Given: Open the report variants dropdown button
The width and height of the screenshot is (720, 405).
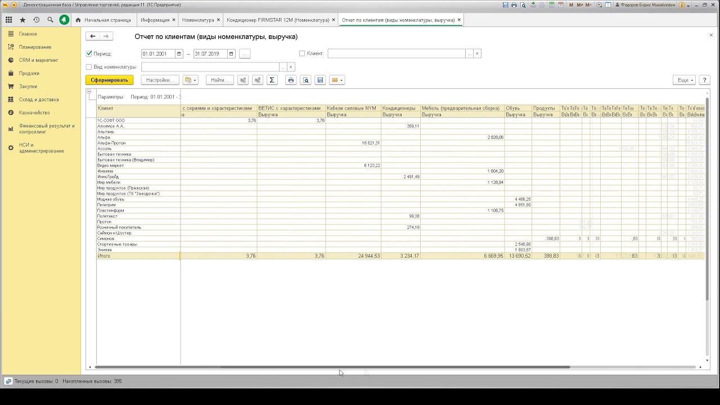Looking at the screenshot, I should pos(190,80).
